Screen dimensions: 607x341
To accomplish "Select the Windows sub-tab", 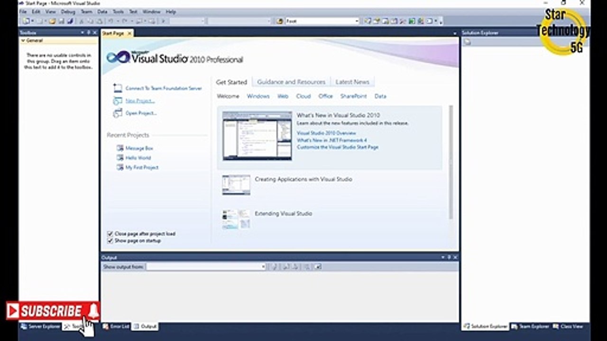I will [258, 96].
